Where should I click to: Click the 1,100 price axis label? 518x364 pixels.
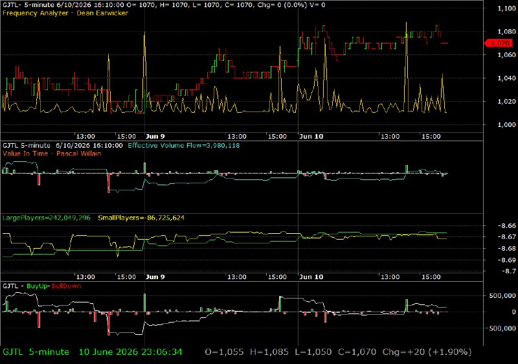tap(506, 8)
